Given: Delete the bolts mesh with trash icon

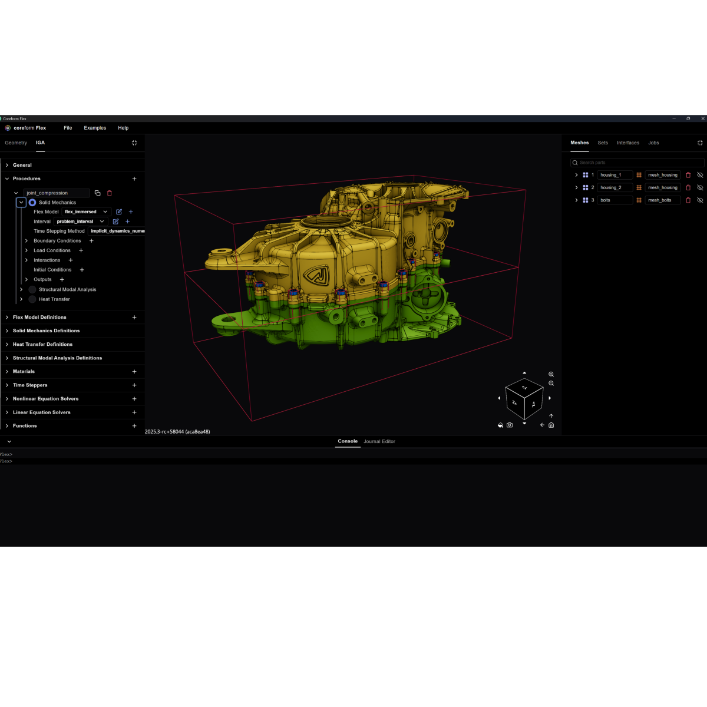Looking at the screenshot, I should point(688,200).
